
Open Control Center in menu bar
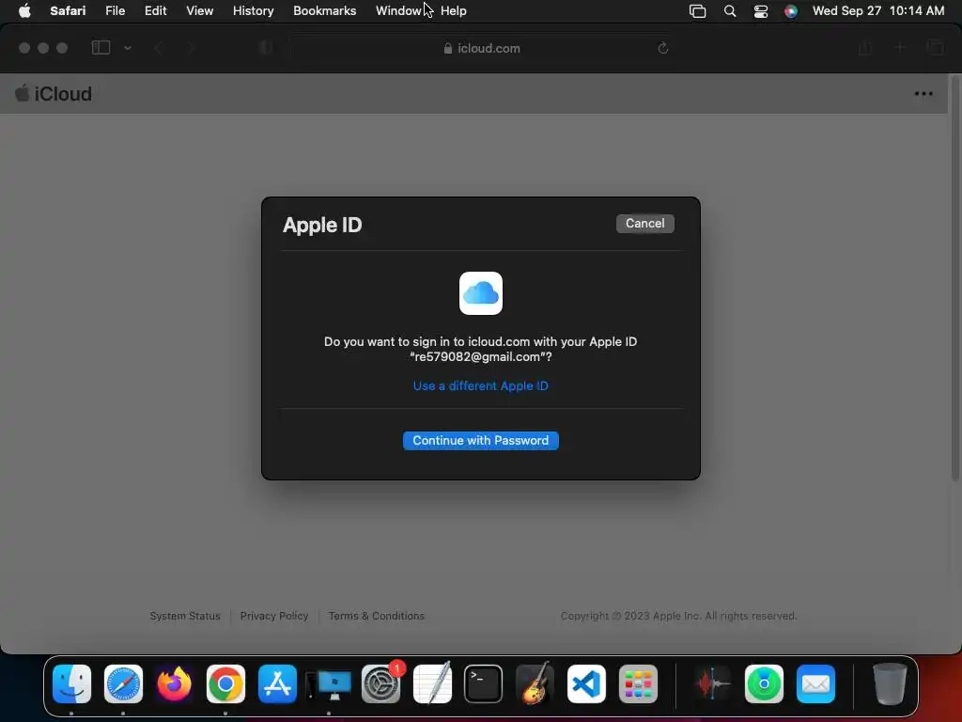[761, 11]
